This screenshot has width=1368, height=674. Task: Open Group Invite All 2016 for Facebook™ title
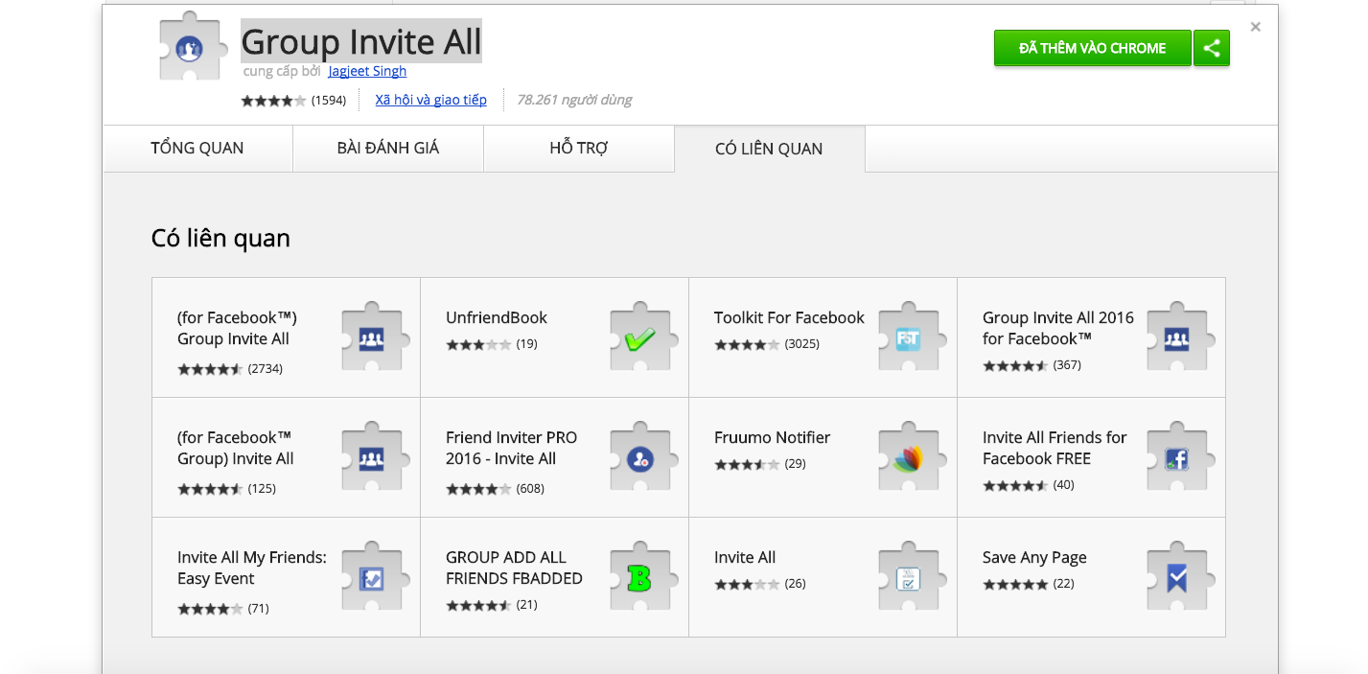(x=1058, y=328)
